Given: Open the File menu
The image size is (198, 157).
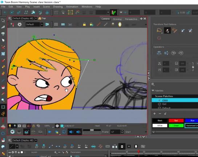Looking at the screenshot, I should coord(3,7).
